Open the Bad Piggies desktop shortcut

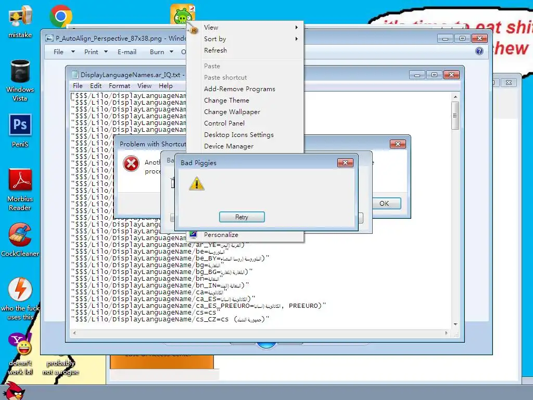183,14
